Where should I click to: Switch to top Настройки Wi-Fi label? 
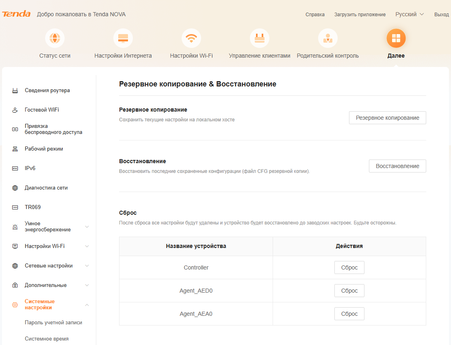pos(191,56)
